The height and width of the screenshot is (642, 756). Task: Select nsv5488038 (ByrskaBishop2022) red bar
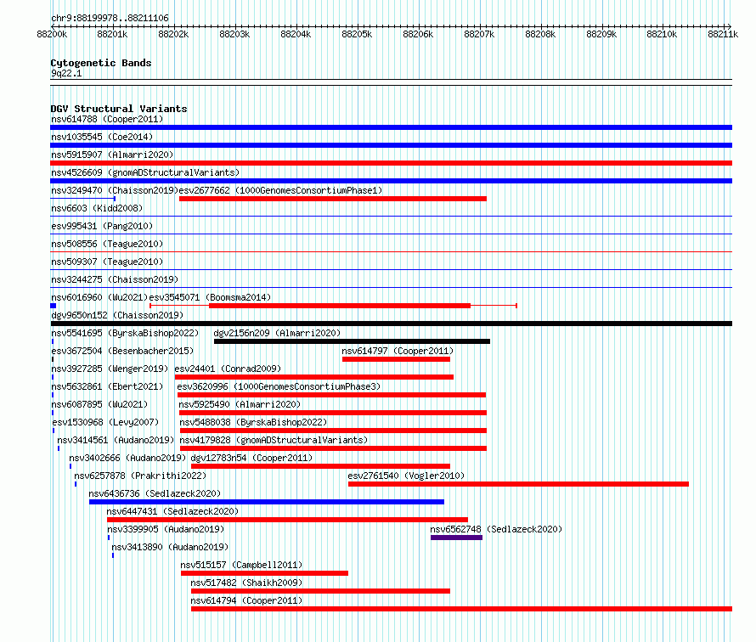pyautogui.click(x=333, y=431)
